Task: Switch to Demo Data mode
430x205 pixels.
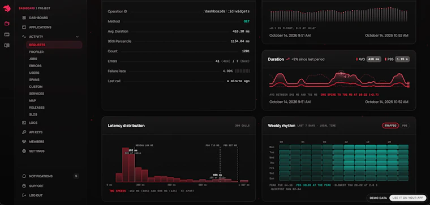Action: pos(378,198)
